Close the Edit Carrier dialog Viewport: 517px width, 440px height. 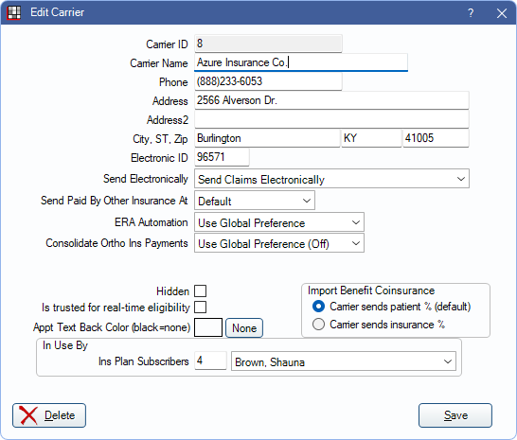(502, 13)
